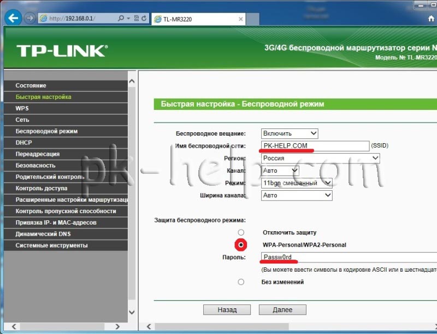437x334 pixels.
Task: Open the Системные инструменты menu item
Action: pos(66,245)
